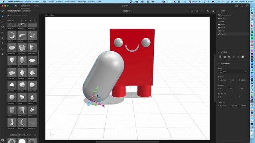This screenshot has height=143, width=255.
Task: Click the Group icon in Actions
Action: 229,57
